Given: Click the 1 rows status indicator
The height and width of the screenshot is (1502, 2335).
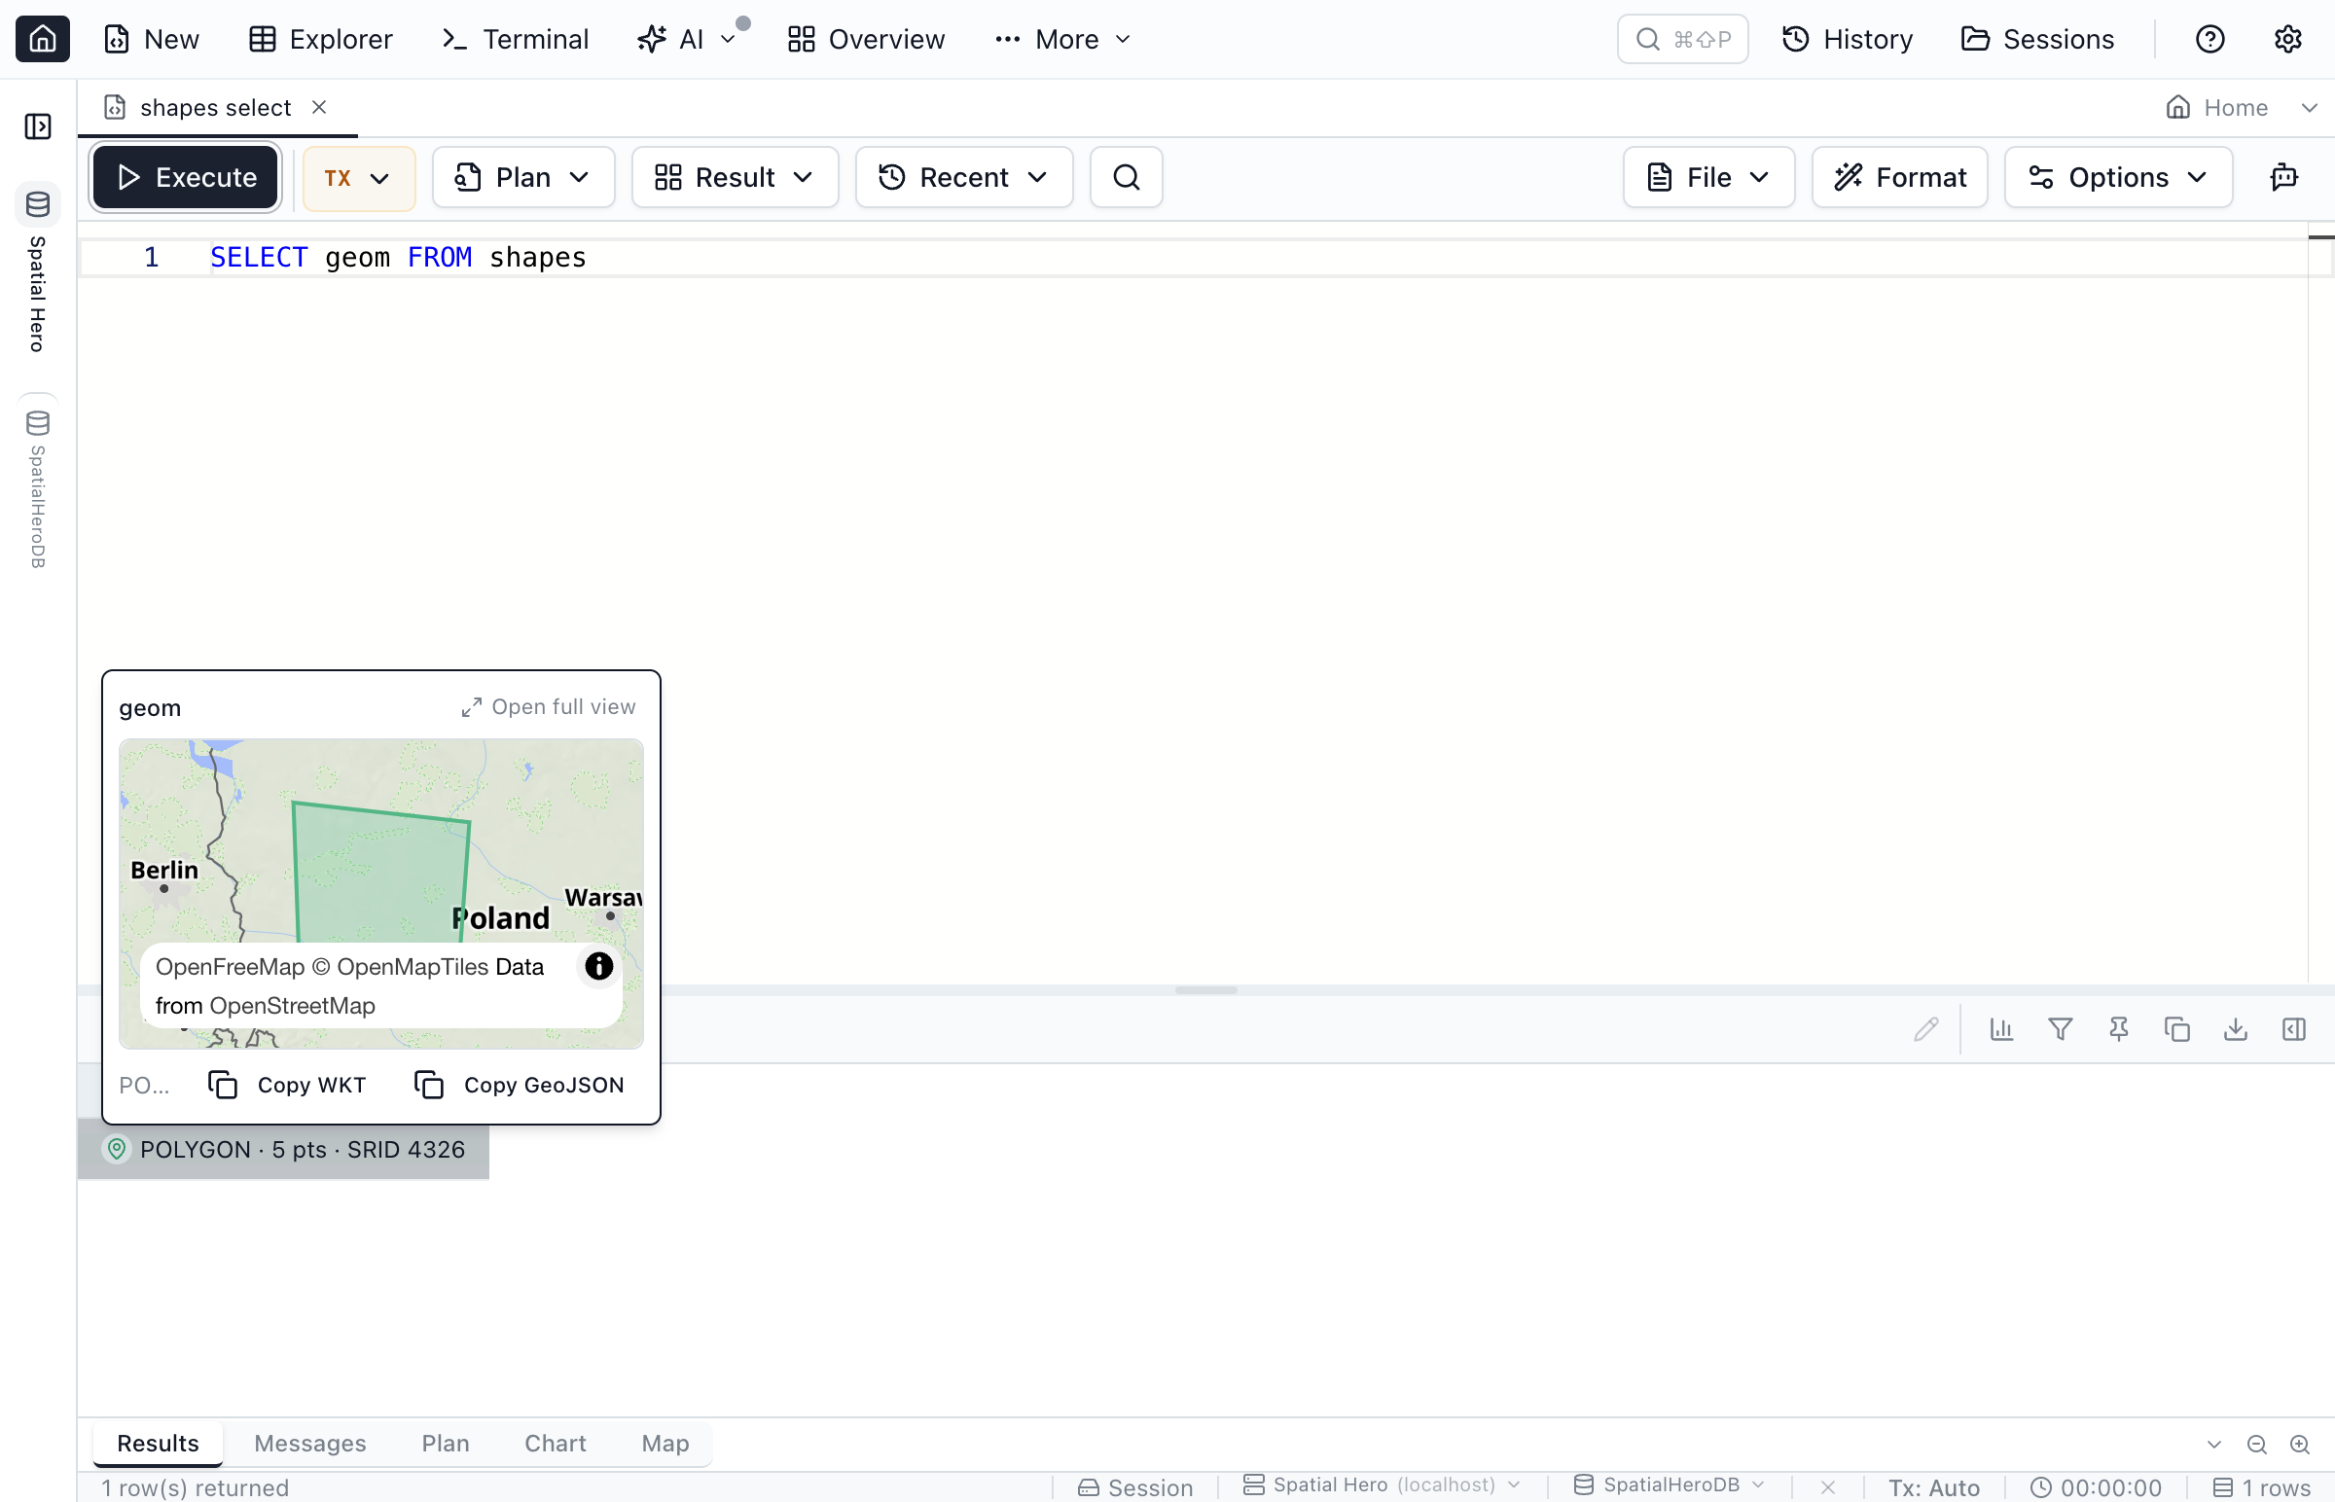Looking at the screenshot, I should point(2260,1486).
